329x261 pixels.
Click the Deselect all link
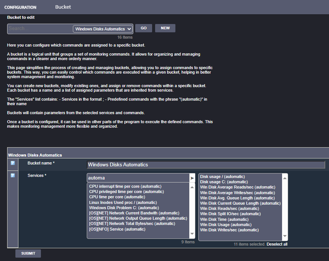pyautogui.click(x=277, y=244)
